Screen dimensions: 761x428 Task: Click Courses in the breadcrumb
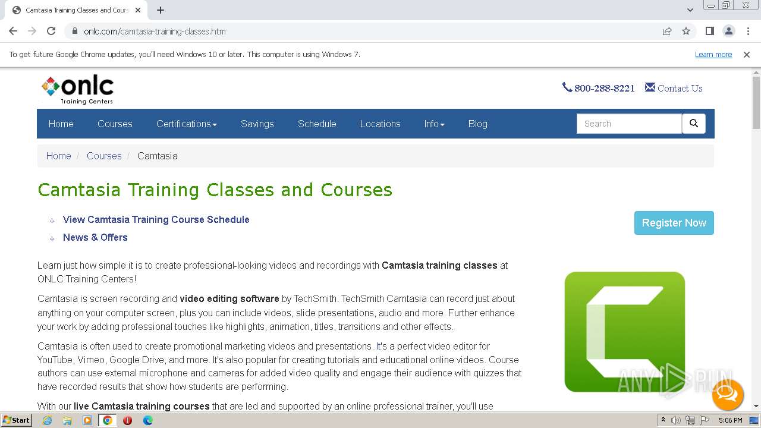click(x=104, y=156)
